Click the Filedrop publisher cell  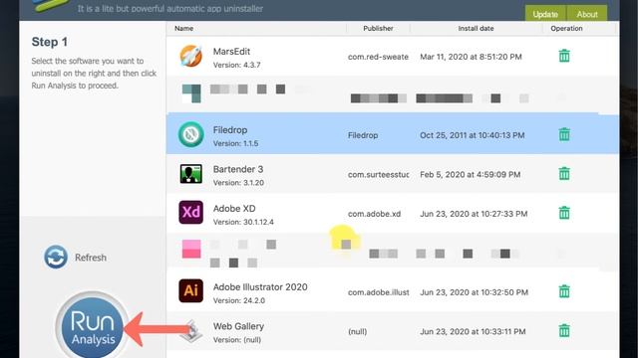pyautogui.click(x=363, y=135)
